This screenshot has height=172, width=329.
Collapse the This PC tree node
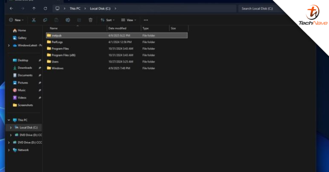point(9,120)
